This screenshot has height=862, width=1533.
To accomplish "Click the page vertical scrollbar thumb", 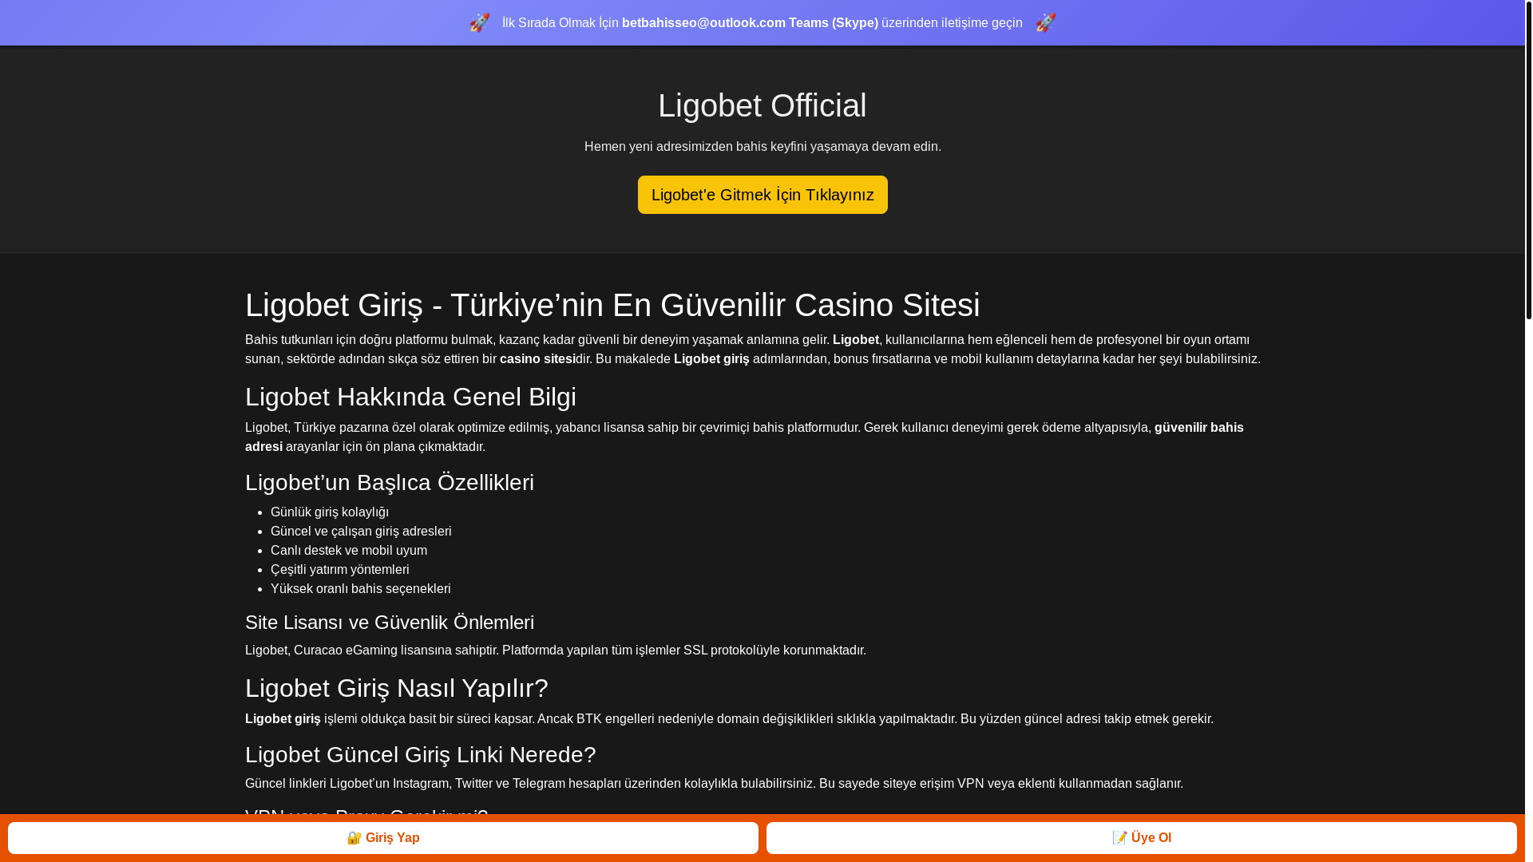I will tap(1528, 160).
